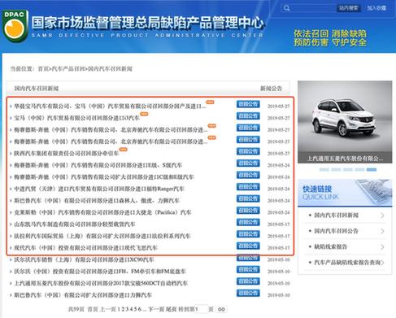Go to page 3 in pagination
The height and width of the screenshot is (318, 396).
tap(127, 309)
